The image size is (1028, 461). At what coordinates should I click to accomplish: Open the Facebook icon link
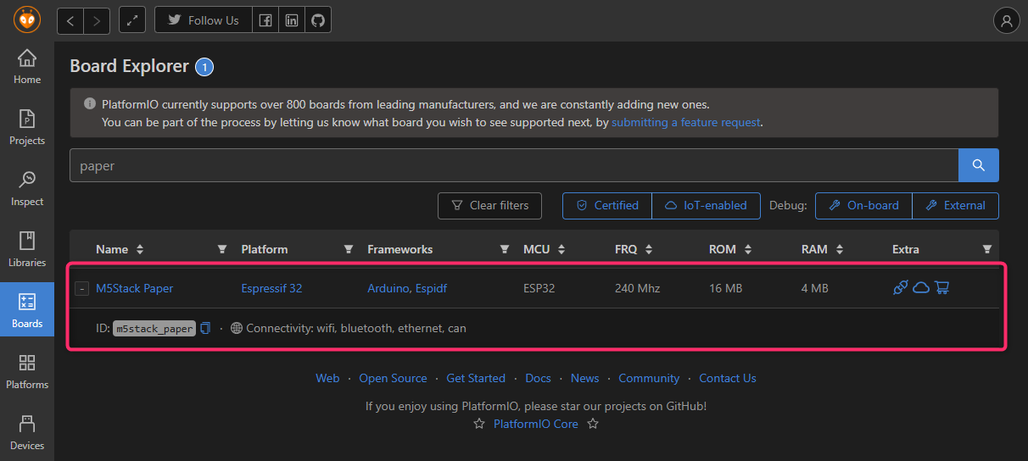pyautogui.click(x=265, y=20)
